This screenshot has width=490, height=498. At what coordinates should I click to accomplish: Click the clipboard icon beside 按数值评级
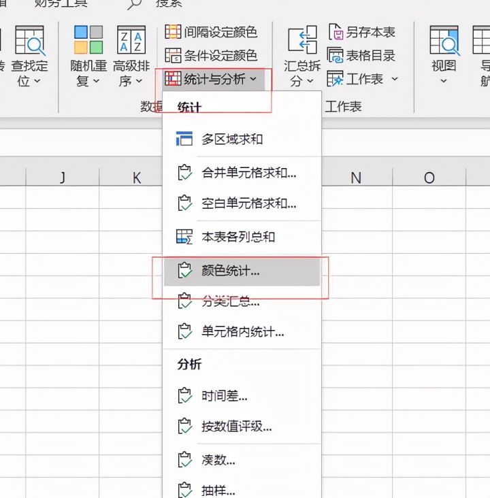184,426
